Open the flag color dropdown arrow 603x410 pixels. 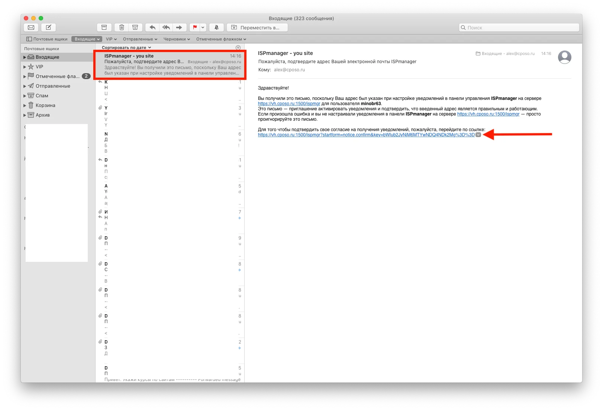coord(203,27)
